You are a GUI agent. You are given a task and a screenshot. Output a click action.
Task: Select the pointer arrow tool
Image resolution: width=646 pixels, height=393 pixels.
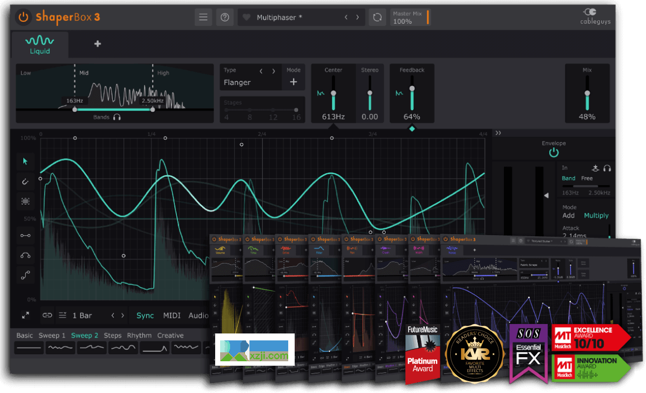[25, 161]
